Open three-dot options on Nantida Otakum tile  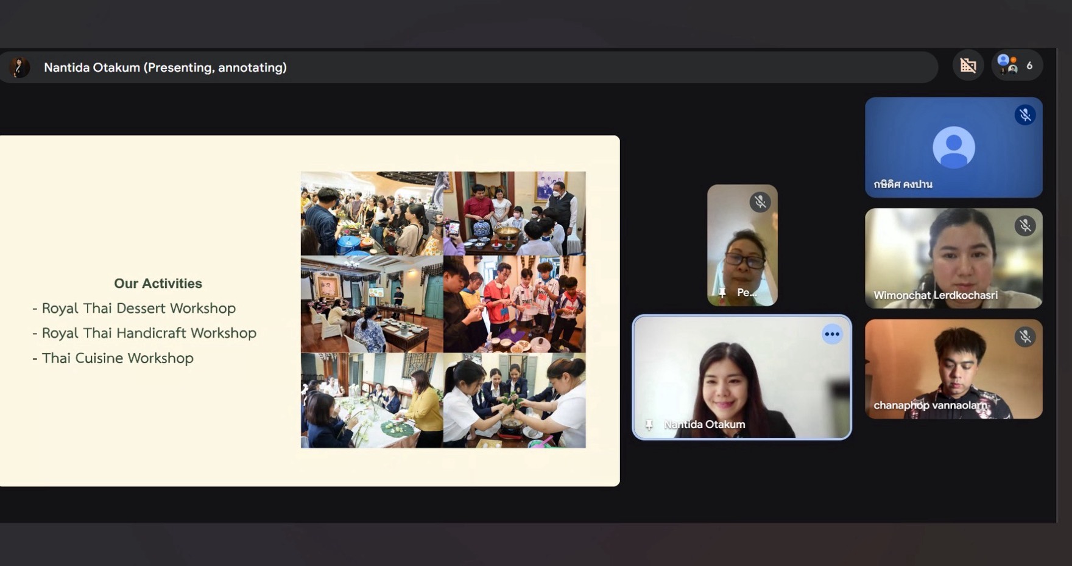(x=831, y=334)
